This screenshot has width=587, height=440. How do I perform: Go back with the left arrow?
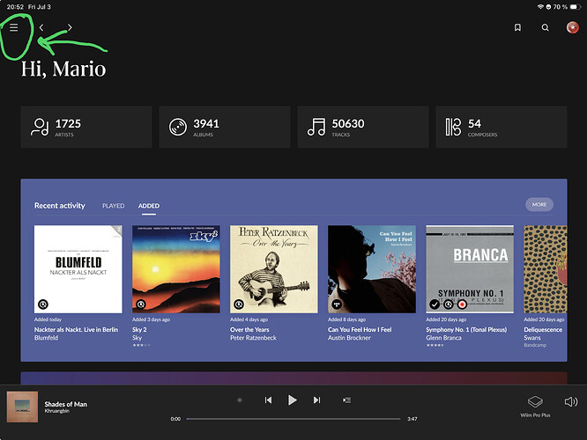pos(41,27)
